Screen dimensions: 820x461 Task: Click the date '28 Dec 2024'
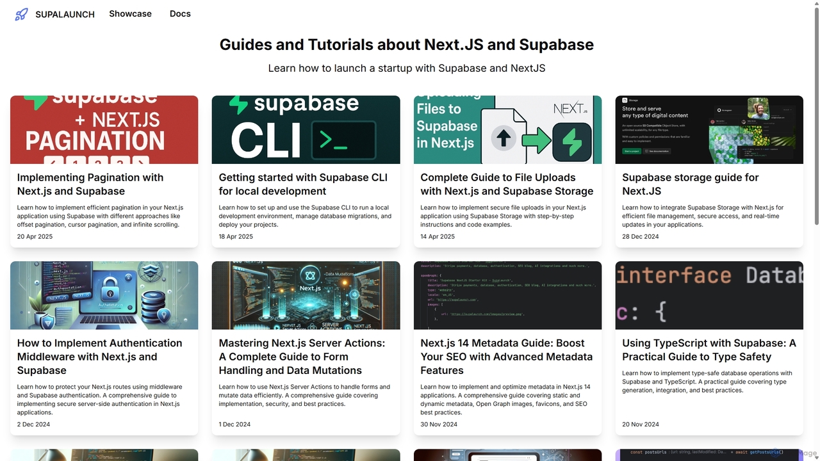641,237
